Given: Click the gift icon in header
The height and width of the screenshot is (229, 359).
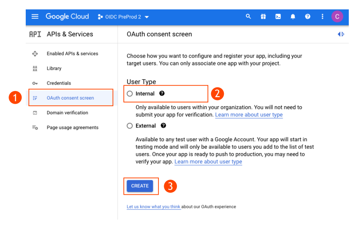Looking at the screenshot, I should (x=263, y=17).
